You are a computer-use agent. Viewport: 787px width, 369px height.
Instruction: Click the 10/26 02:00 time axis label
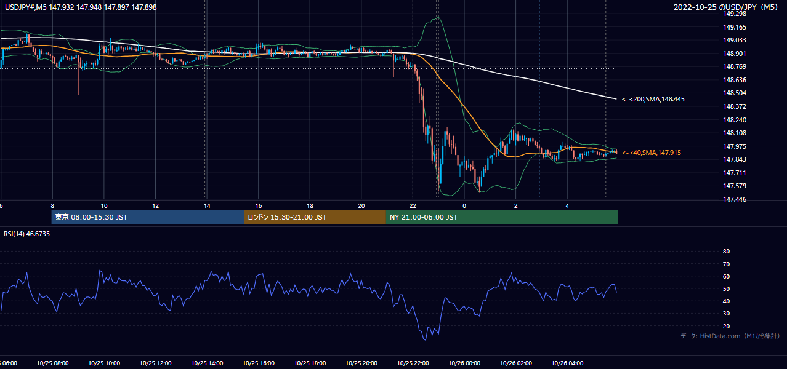(x=516, y=363)
